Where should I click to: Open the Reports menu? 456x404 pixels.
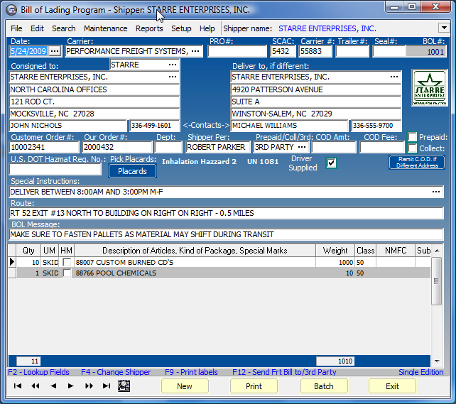[149, 28]
